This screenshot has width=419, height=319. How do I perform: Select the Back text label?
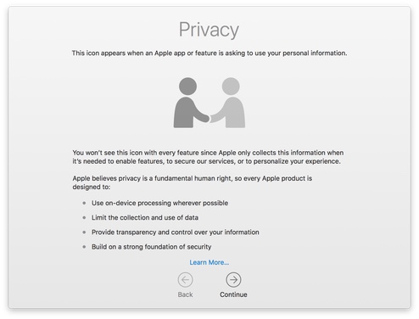pos(186,294)
